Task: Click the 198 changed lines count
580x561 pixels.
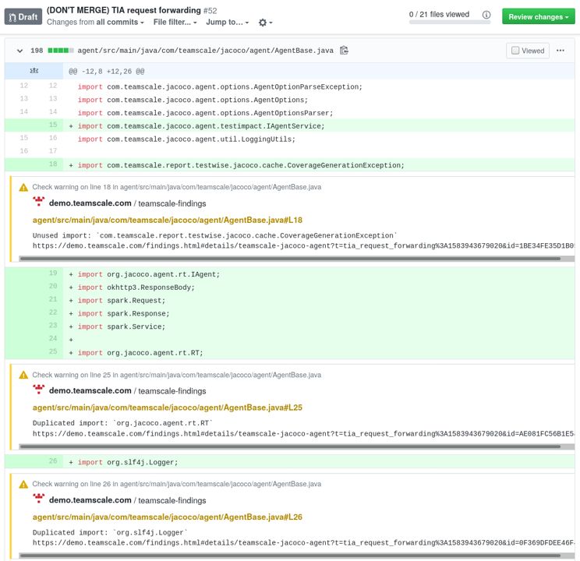Action: click(37, 51)
